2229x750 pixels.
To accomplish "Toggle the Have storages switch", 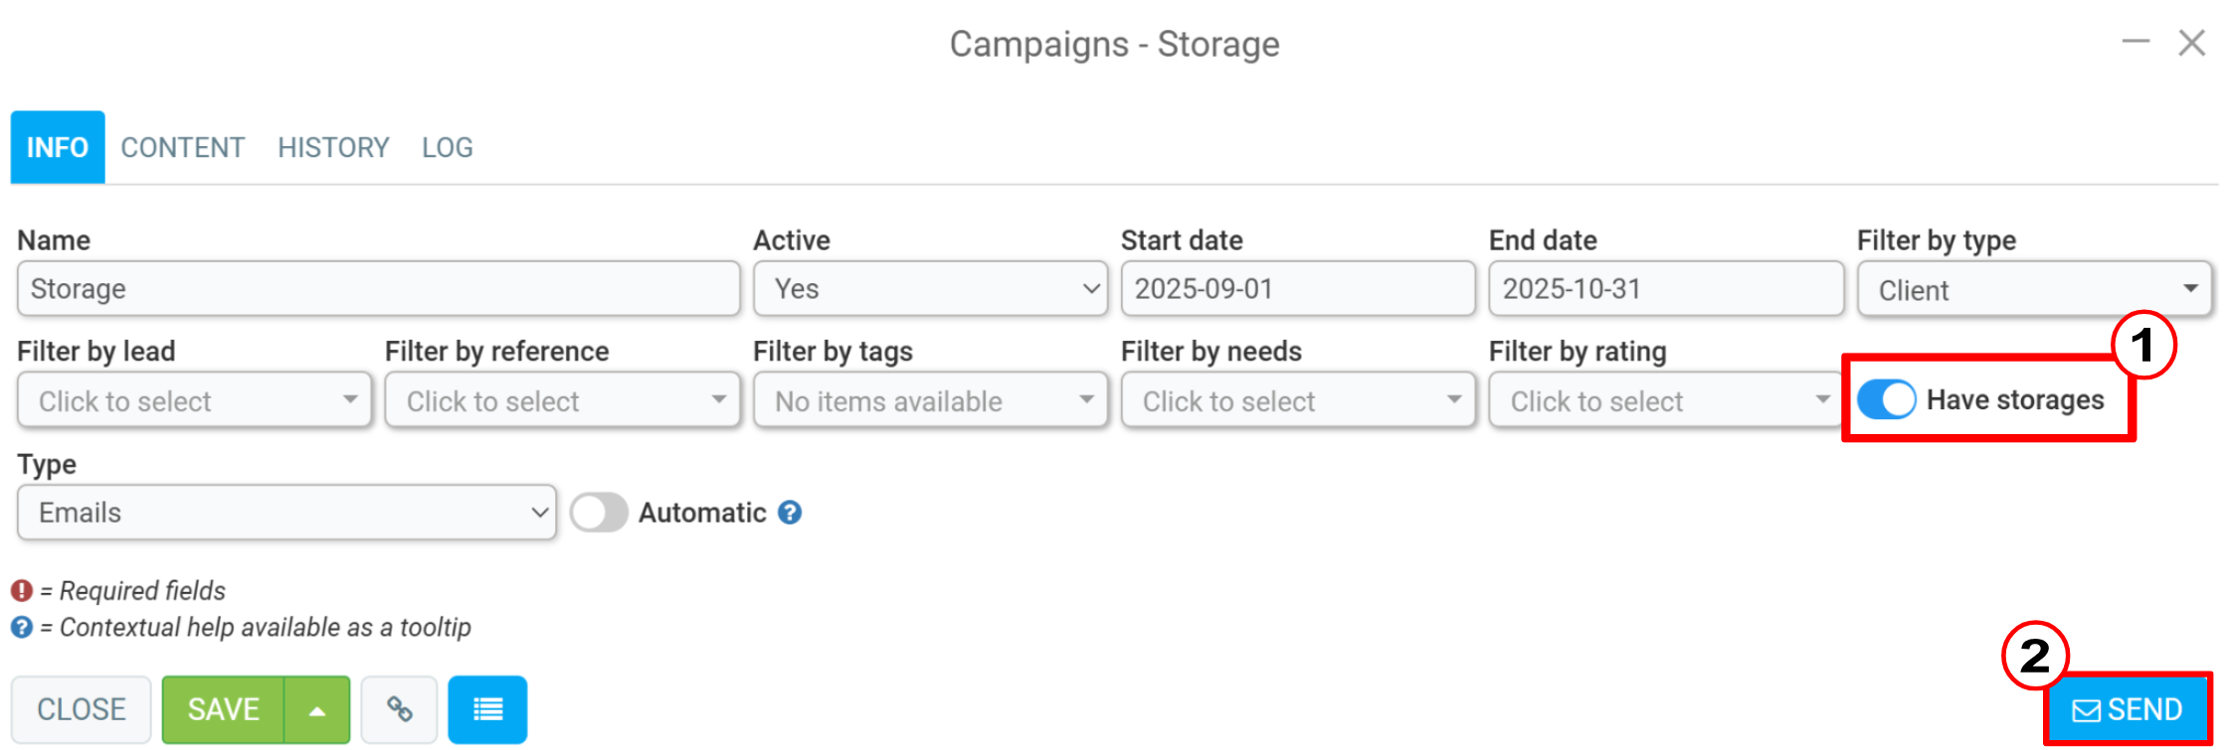I will click(1886, 399).
